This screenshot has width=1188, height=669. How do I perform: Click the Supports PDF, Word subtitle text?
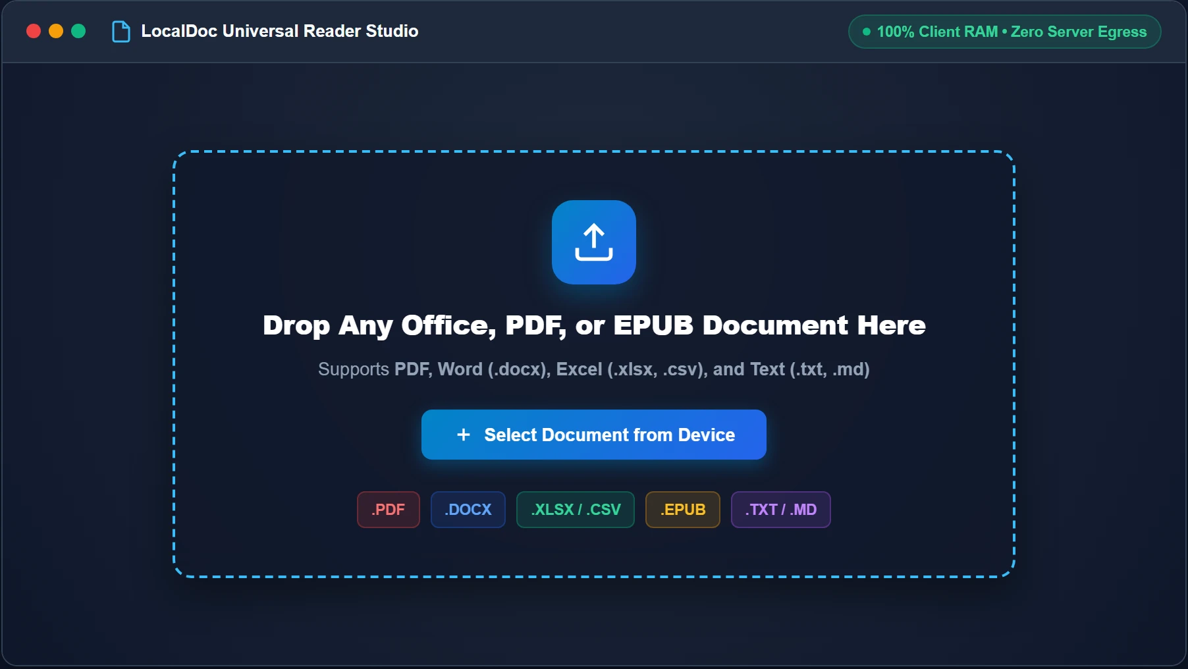coord(594,369)
